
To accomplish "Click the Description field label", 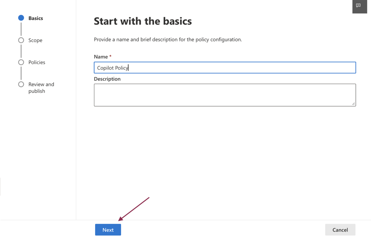I will pos(107,79).
